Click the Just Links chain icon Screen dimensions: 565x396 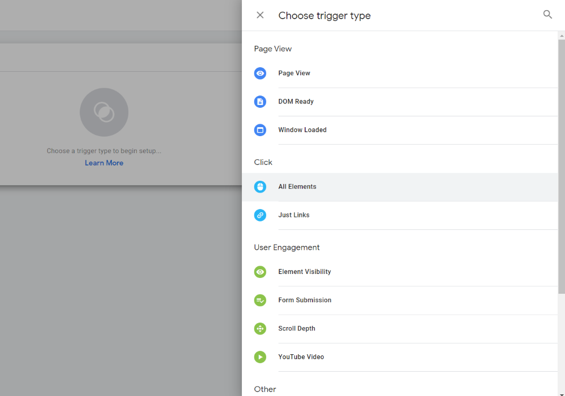click(260, 215)
